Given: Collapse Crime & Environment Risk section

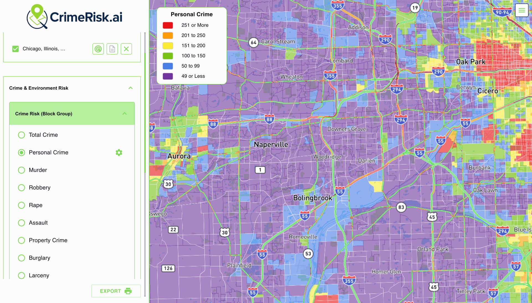Looking at the screenshot, I should pos(131,88).
